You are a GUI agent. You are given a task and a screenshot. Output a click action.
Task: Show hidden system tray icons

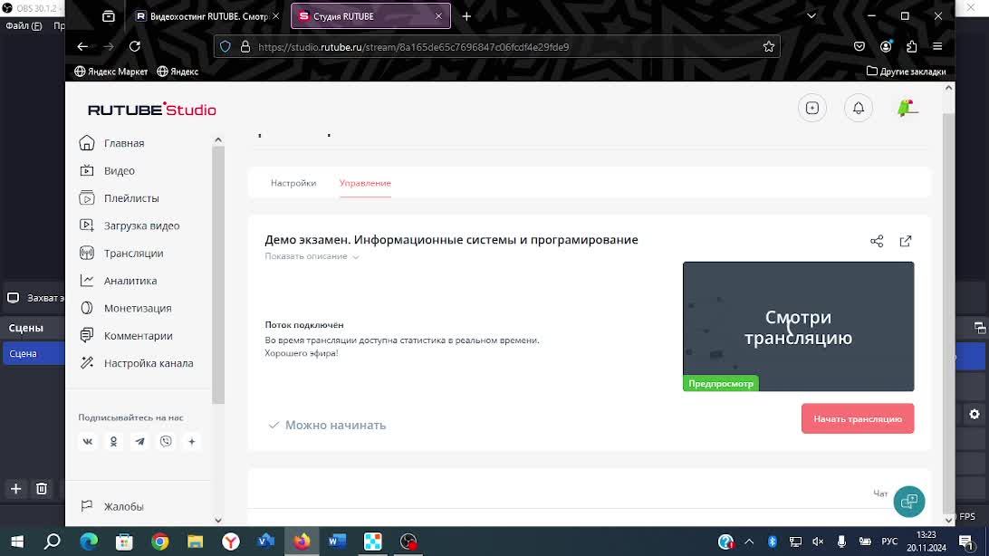coord(749,542)
